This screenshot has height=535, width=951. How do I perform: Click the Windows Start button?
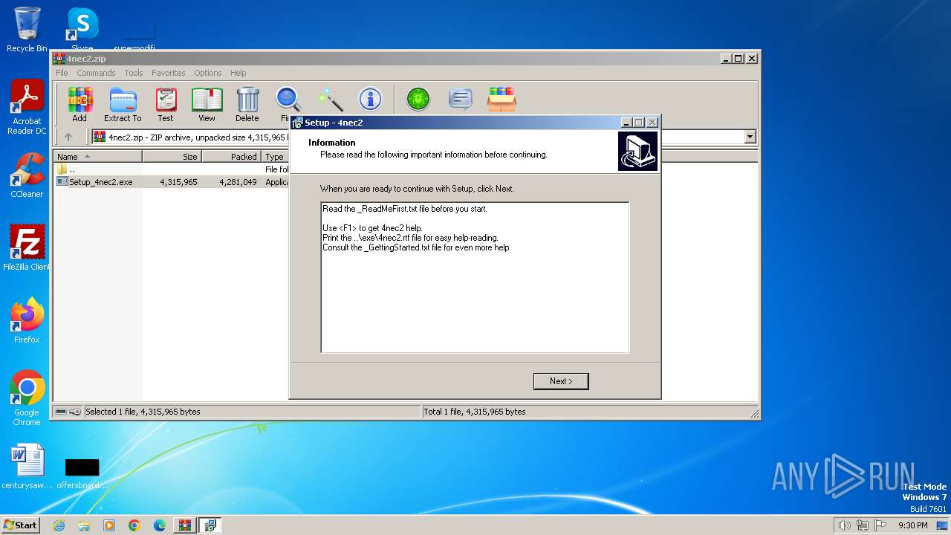[x=20, y=525]
